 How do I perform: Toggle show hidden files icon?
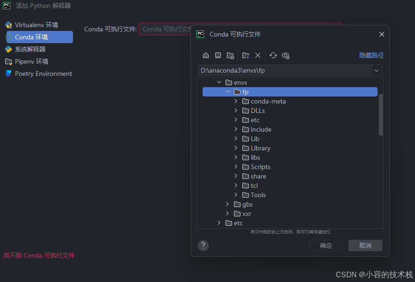(x=285, y=55)
